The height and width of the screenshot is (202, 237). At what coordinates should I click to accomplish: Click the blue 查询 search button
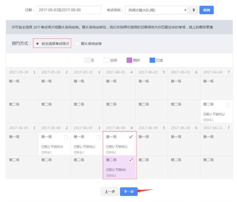206,10
